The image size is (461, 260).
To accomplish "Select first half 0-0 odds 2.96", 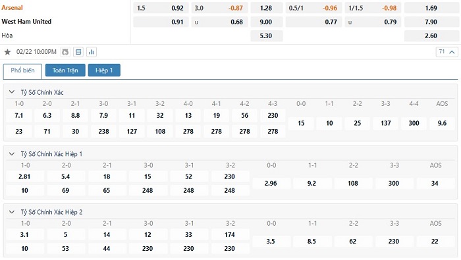I will point(271,184).
